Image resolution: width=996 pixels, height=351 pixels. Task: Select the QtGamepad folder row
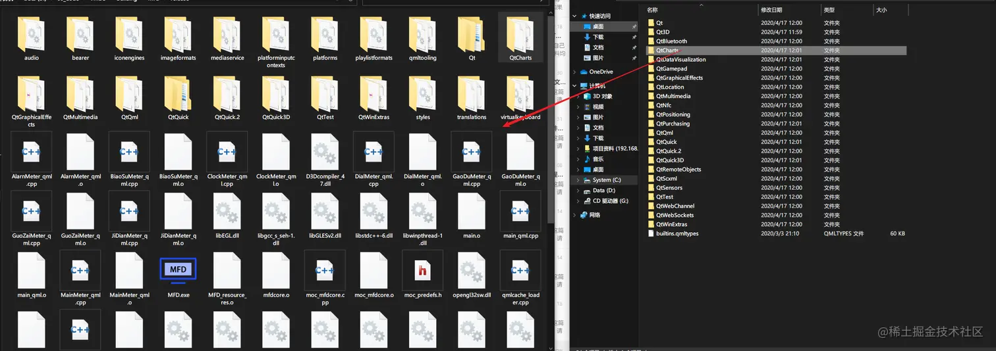776,68
